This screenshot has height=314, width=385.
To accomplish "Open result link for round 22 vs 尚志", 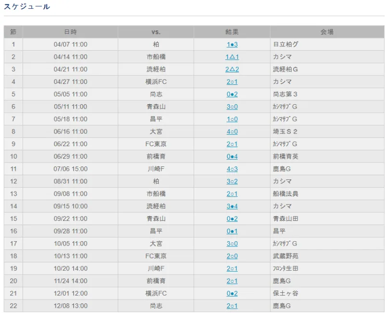I will pyautogui.click(x=232, y=306).
